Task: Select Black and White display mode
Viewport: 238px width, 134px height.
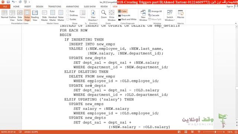Action: pyautogui.click(x=127, y=19)
